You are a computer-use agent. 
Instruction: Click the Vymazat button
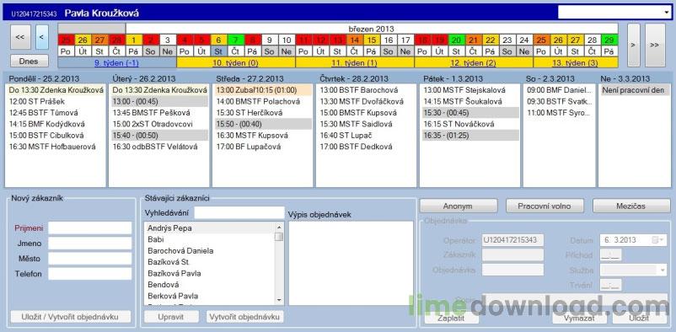580,319
